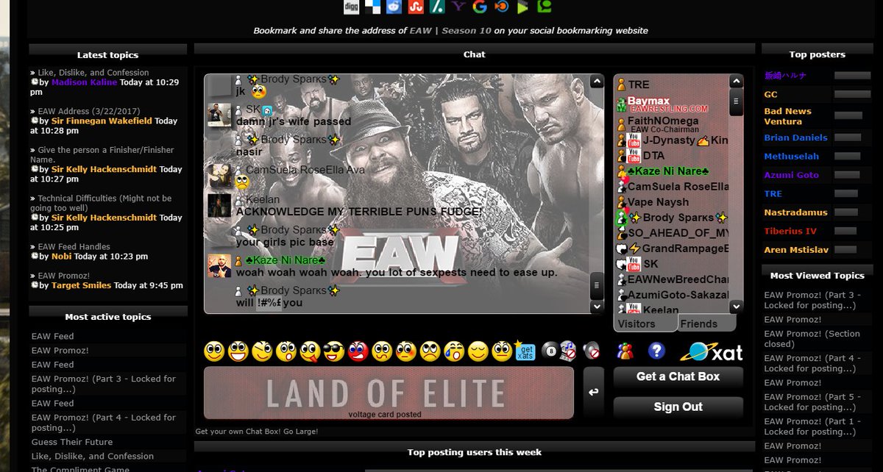This screenshot has width=883, height=472.
Task: Click the chat scrollbar up arrow
Action: coord(596,79)
